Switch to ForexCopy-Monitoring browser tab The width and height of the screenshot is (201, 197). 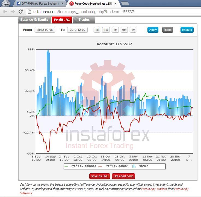[x=93, y=4]
